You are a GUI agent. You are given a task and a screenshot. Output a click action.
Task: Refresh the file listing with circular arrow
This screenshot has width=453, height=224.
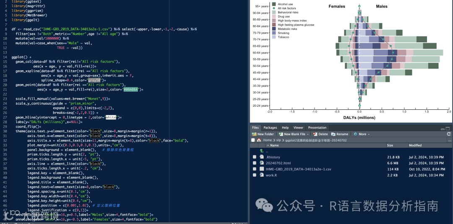(x=448, y=134)
